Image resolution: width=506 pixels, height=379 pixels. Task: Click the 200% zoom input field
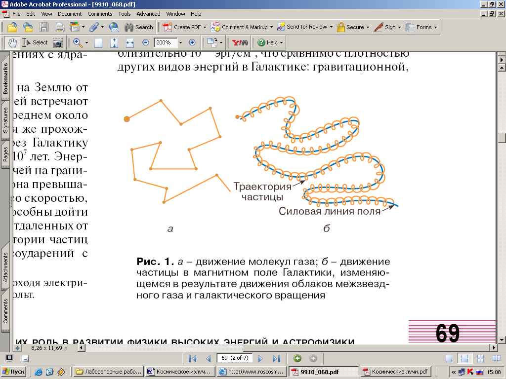coord(166,42)
